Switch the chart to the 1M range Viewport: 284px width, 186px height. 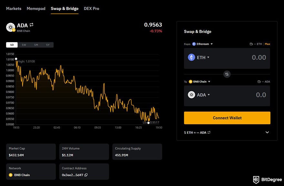[36, 45]
